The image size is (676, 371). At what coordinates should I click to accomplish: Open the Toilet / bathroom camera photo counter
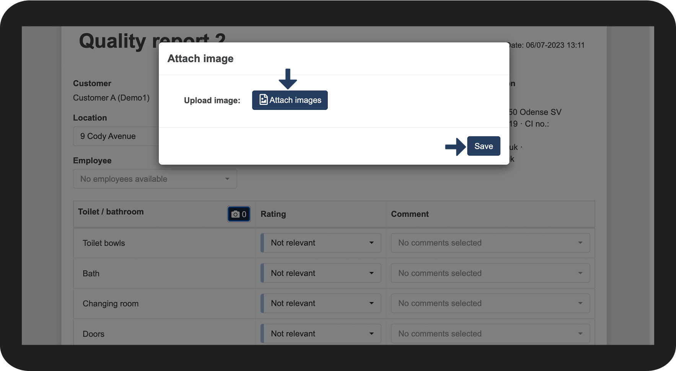tap(239, 214)
